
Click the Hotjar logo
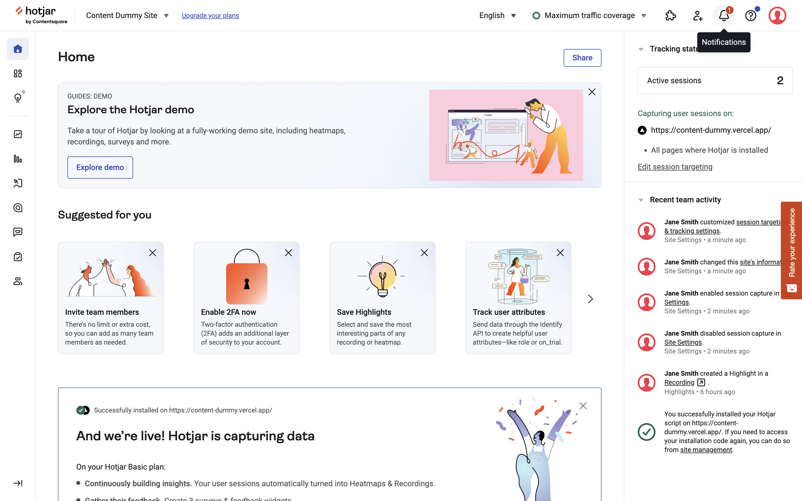[x=41, y=15]
